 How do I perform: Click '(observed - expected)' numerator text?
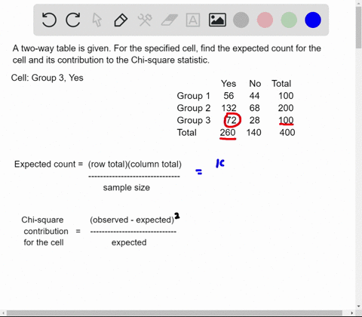pyautogui.click(x=132, y=220)
